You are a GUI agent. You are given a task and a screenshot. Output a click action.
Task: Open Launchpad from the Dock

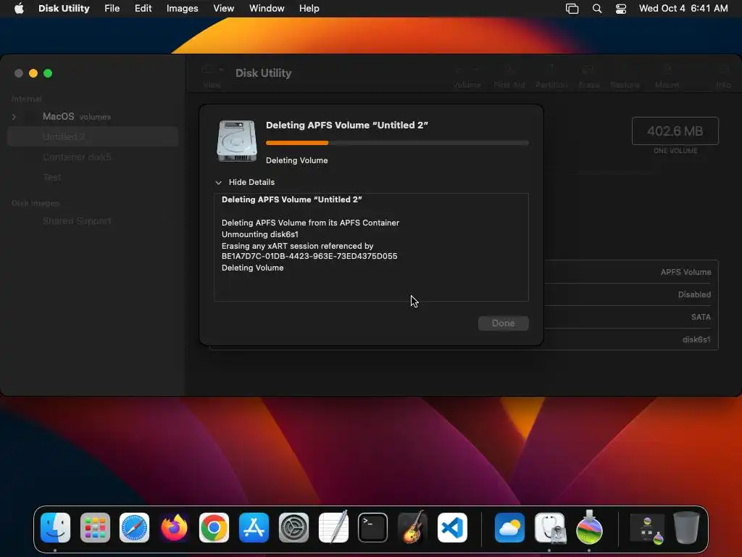pyautogui.click(x=95, y=527)
